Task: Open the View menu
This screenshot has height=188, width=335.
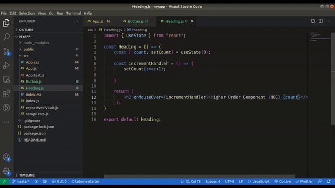Action: [x=42, y=13]
